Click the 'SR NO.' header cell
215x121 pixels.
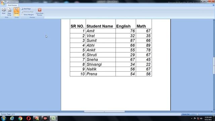point(78,24)
